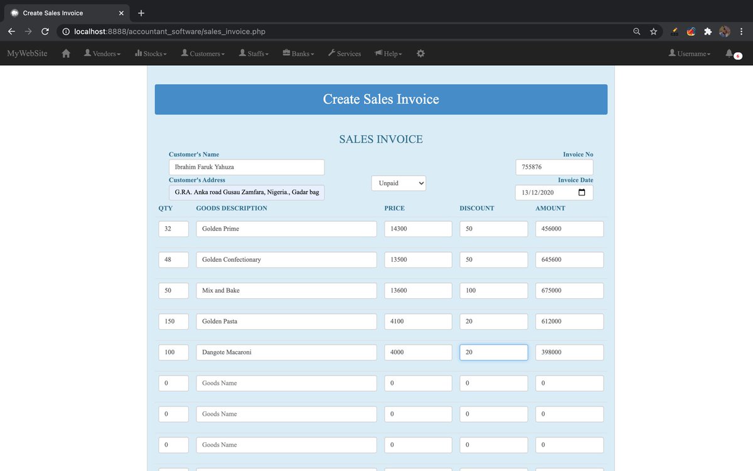The image size is (753, 471).
Task: Click amount 675000 field
Action: coord(570,291)
